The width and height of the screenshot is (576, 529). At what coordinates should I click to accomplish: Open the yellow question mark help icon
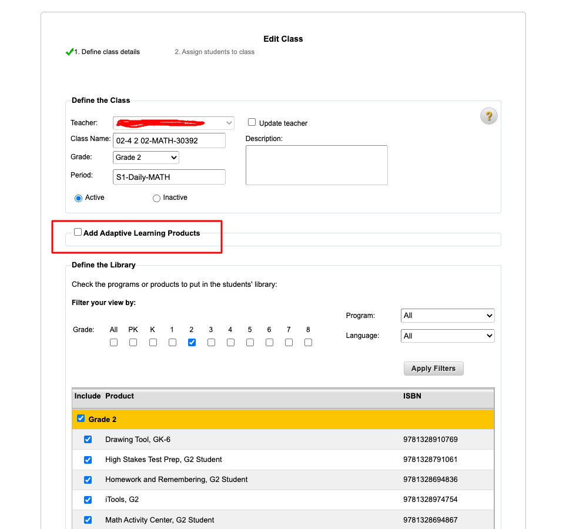[x=488, y=116]
